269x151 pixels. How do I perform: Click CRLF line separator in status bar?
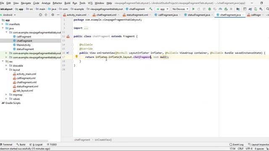[240, 148]
